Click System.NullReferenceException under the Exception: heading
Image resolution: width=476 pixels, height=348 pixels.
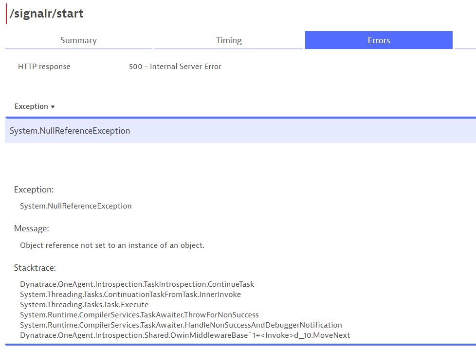click(x=75, y=206)
